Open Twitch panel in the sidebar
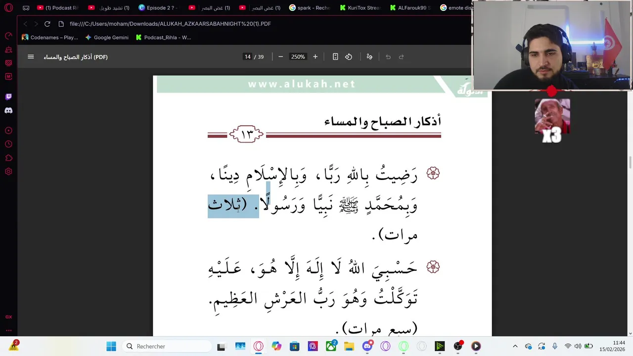 click(x=8, y=97)
